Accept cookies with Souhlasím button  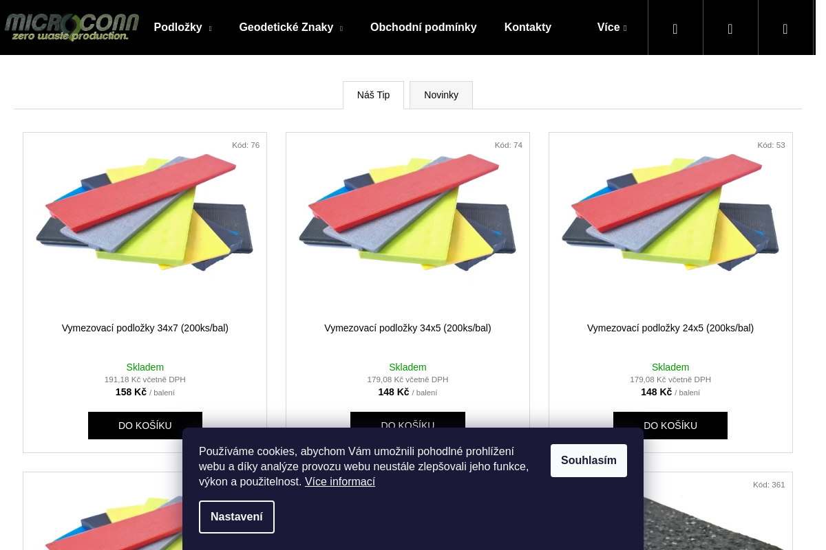(x=589, y=461)
